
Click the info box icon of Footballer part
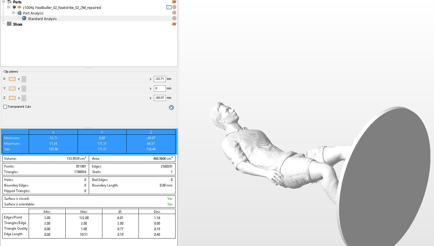(169, 7)
